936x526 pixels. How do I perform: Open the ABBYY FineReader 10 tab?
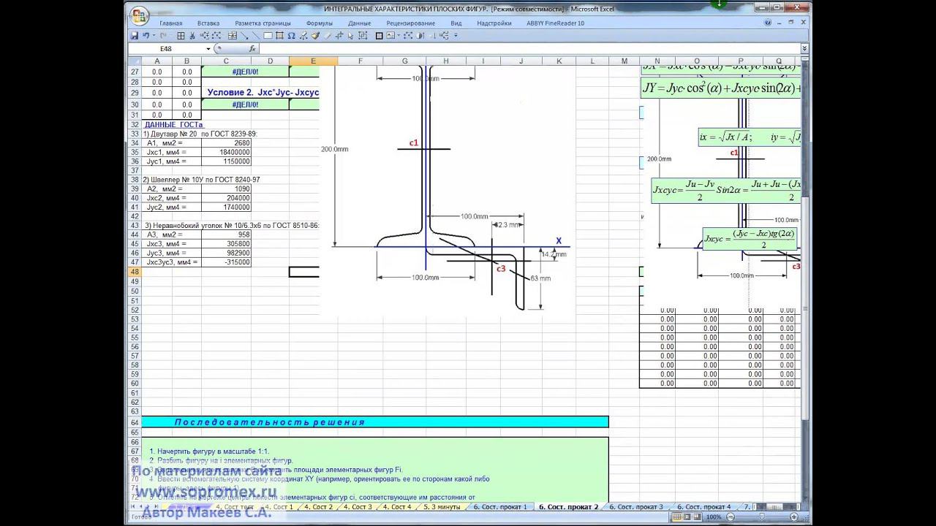click(x=556, y=23)
